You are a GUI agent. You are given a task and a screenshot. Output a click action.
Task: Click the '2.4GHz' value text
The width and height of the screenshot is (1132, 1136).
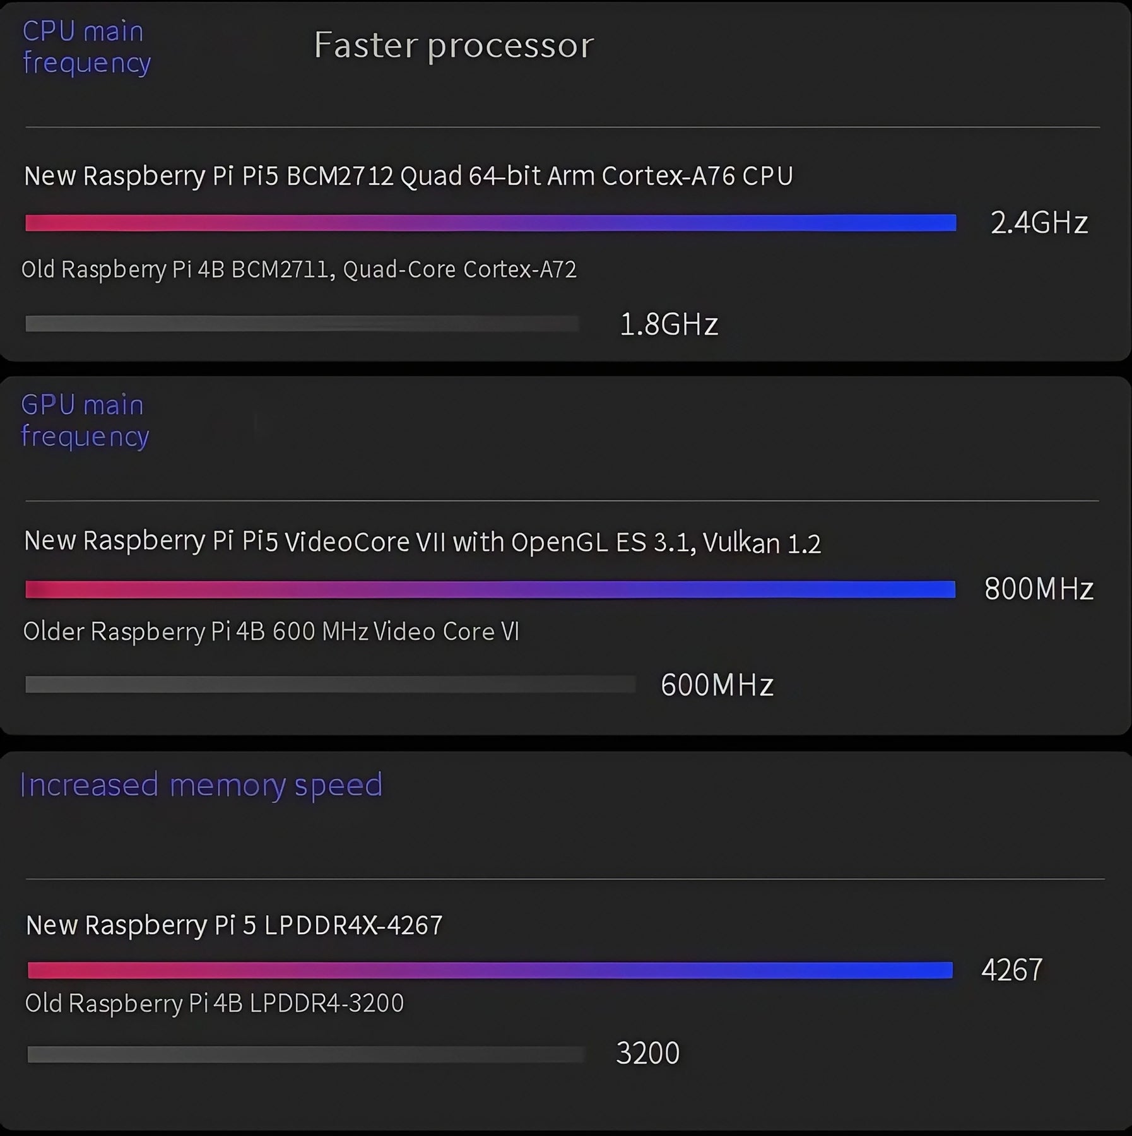pos(1039,223)
